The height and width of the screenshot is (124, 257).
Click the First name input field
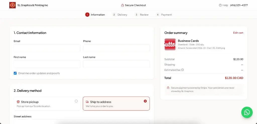click(47, 64)
